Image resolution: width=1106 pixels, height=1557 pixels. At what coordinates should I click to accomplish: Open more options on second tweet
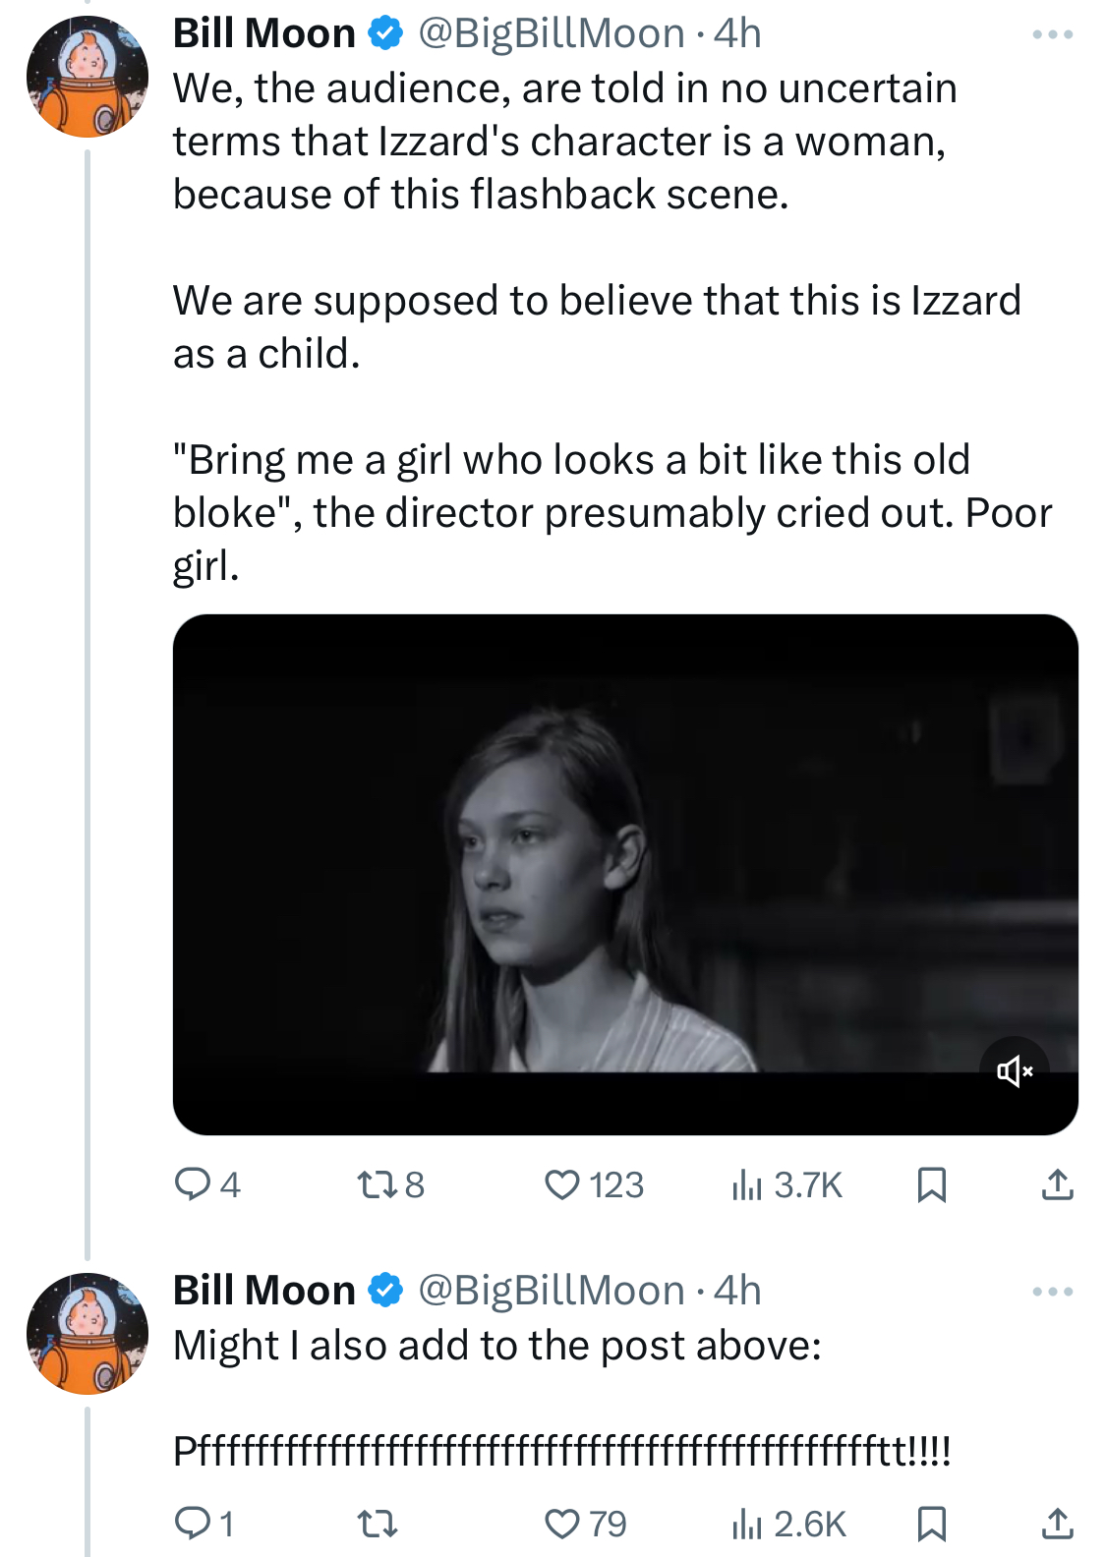point(1053,1292)
